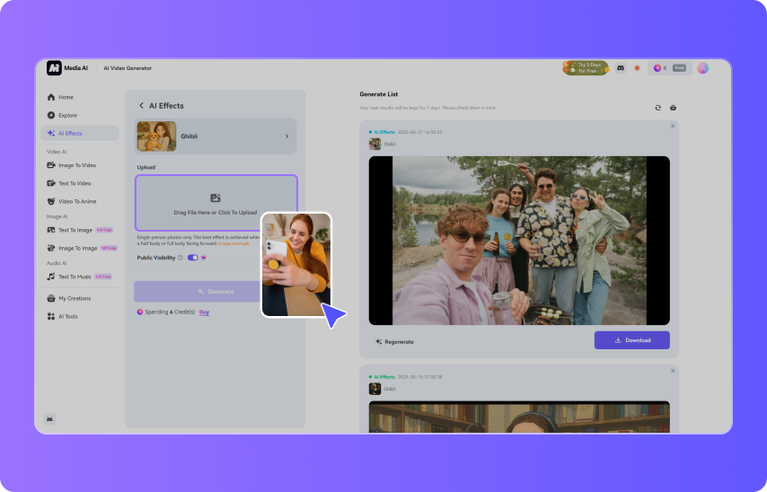Open Image To Video in the sidebar

tap(77, 165)
